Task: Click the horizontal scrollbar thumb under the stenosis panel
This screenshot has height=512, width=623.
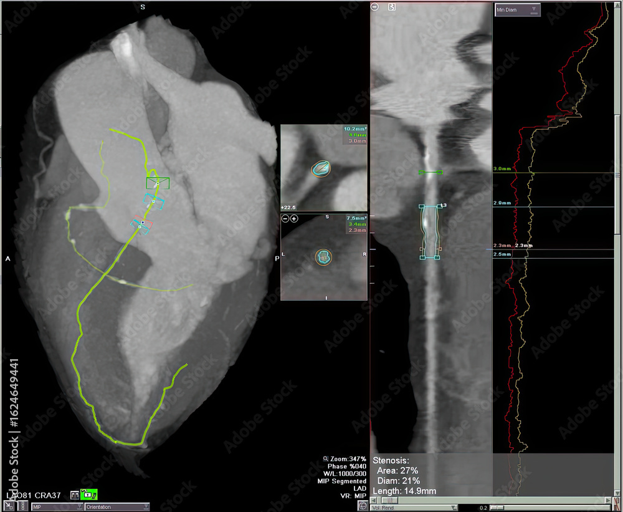Action: tap(389, 500)
